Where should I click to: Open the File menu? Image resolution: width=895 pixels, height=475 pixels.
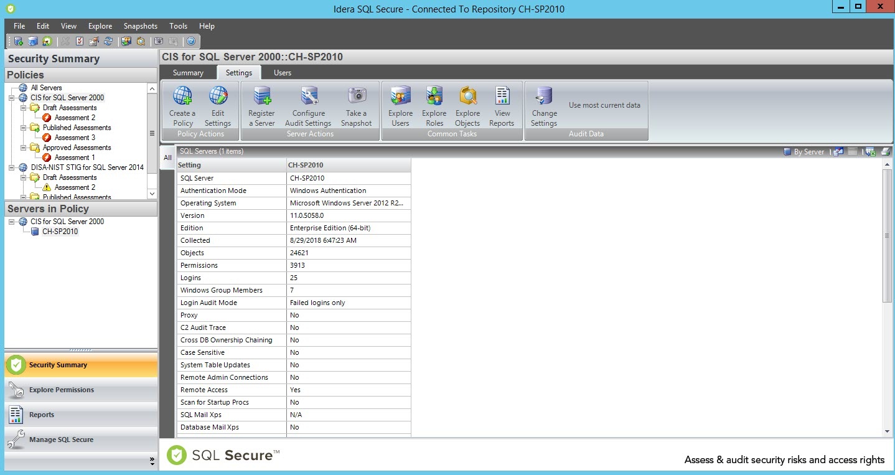point(19,26)
